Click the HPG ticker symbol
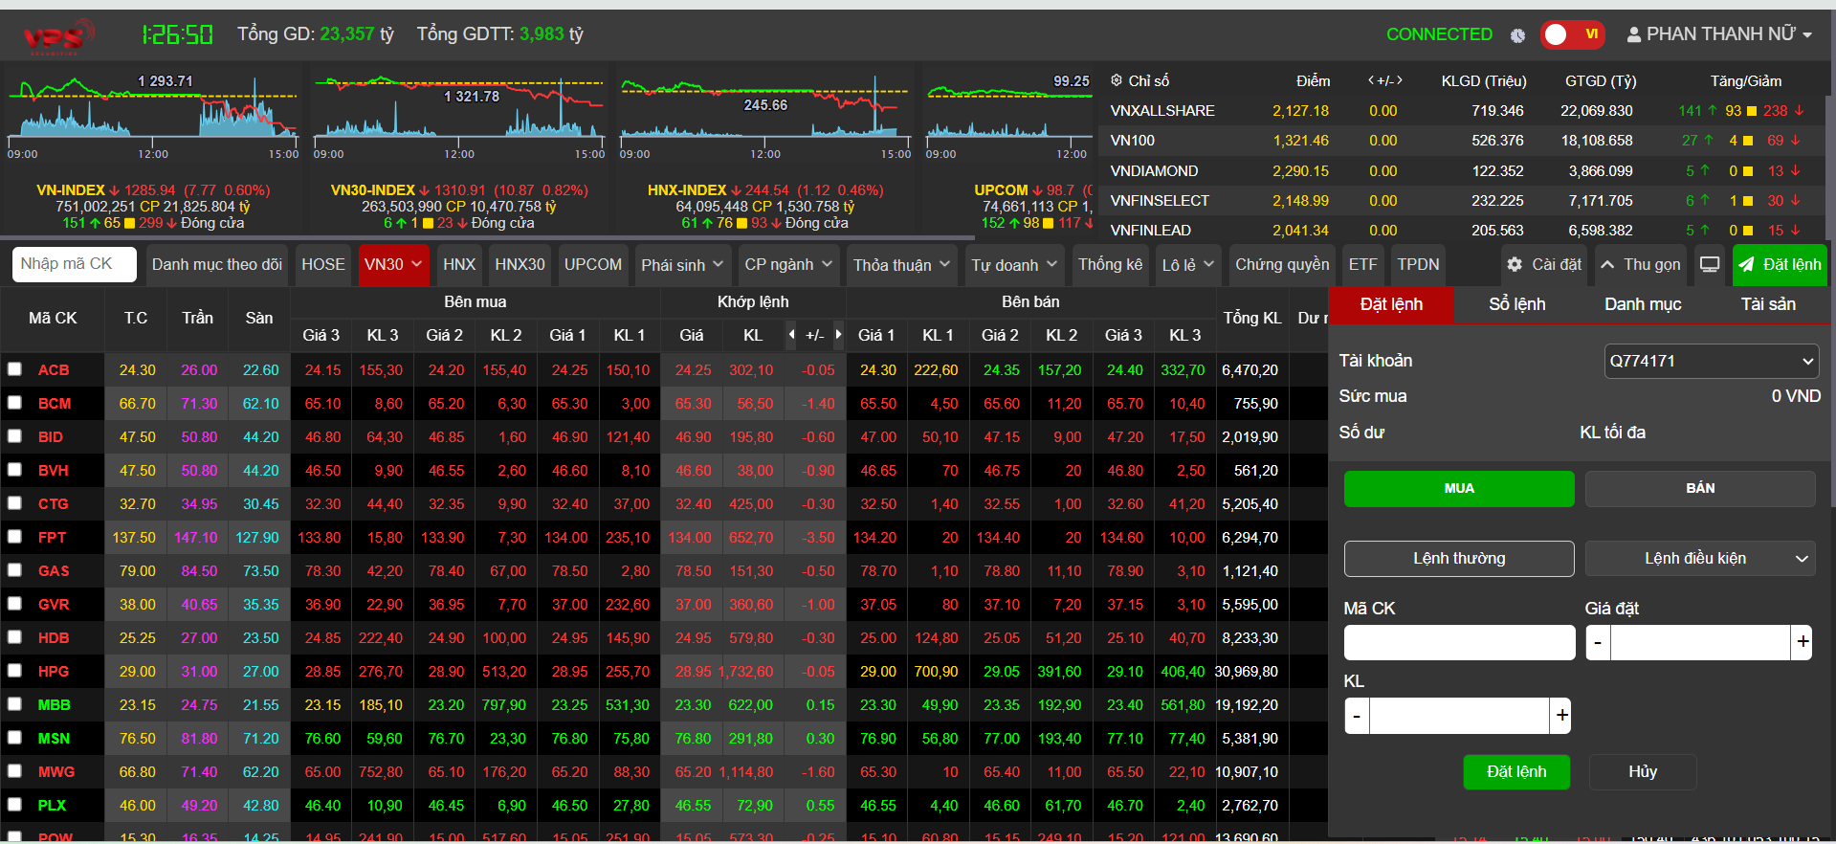 [54, 671]
